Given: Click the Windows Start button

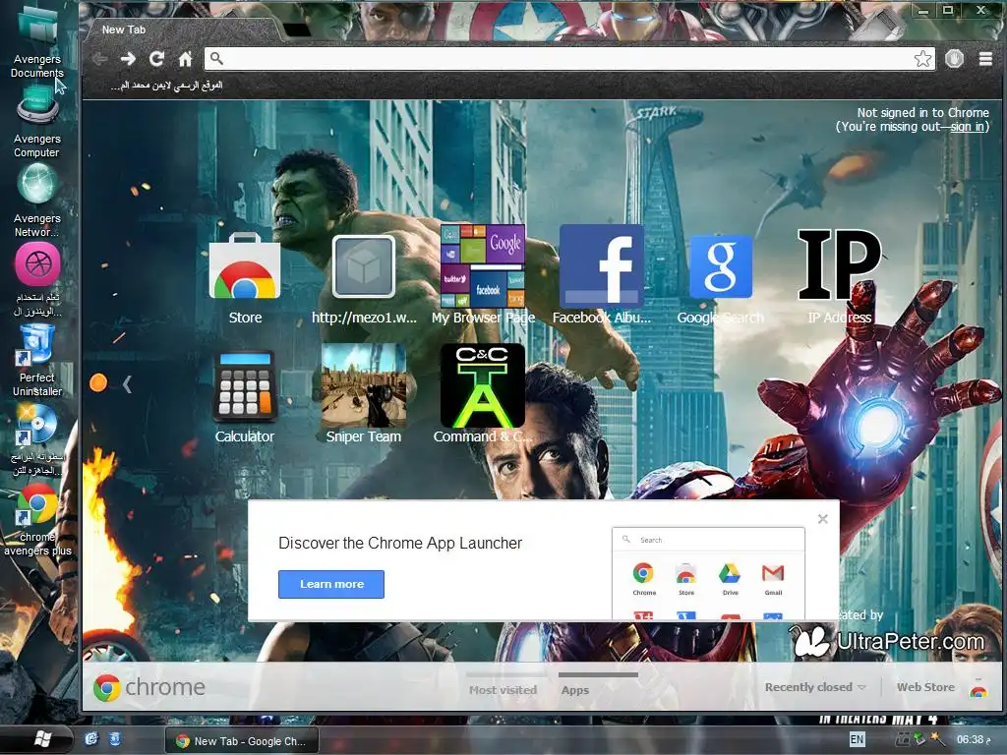Looking at the screenshot, I should [x=41, y=739].
